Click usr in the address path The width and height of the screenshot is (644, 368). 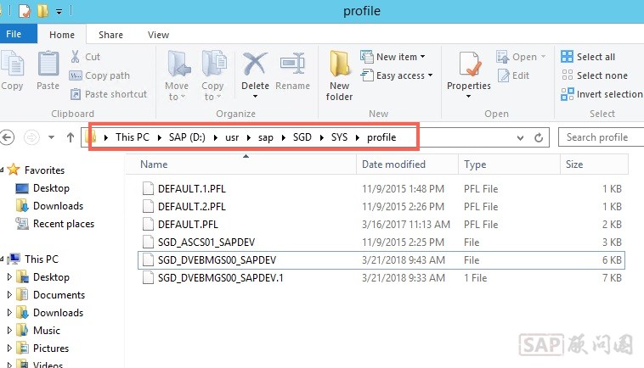click(232, 137)
